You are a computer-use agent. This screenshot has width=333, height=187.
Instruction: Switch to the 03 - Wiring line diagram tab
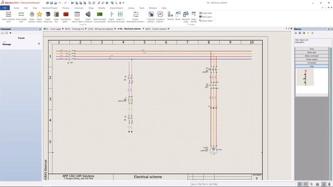[100, 29]
